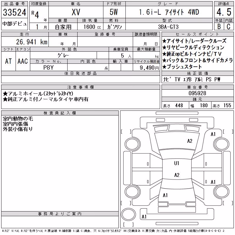The image size is (235, 235).
Task: Click the inspector note 外装小傷有り
Action: tap(18, 129)
